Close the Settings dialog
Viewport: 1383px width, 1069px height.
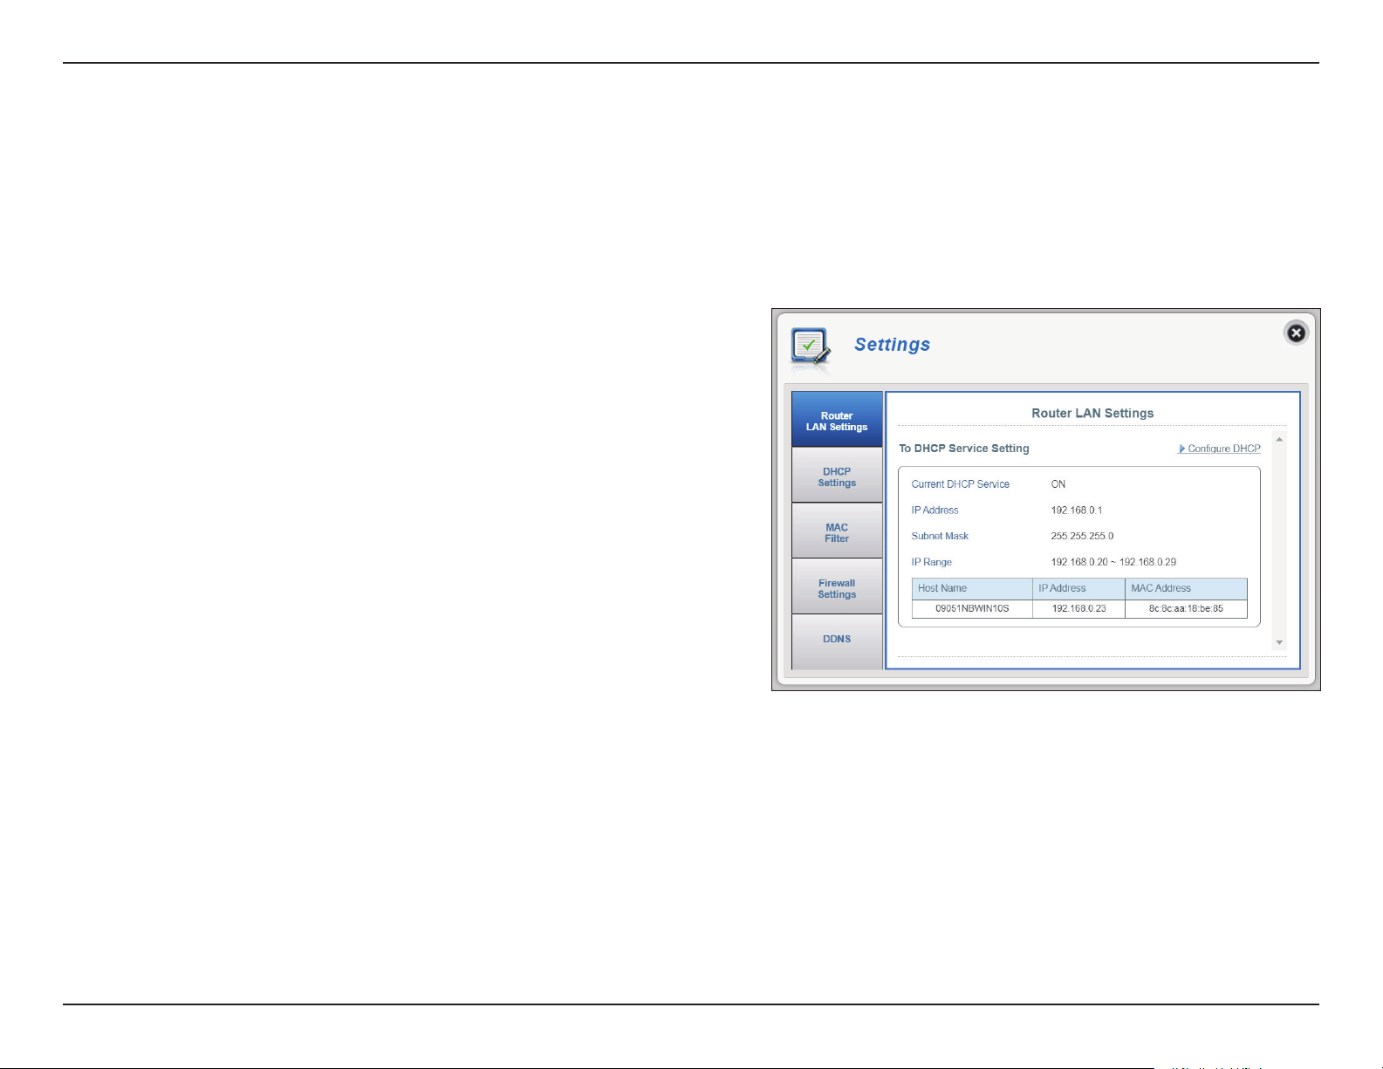click(1296, 332)
